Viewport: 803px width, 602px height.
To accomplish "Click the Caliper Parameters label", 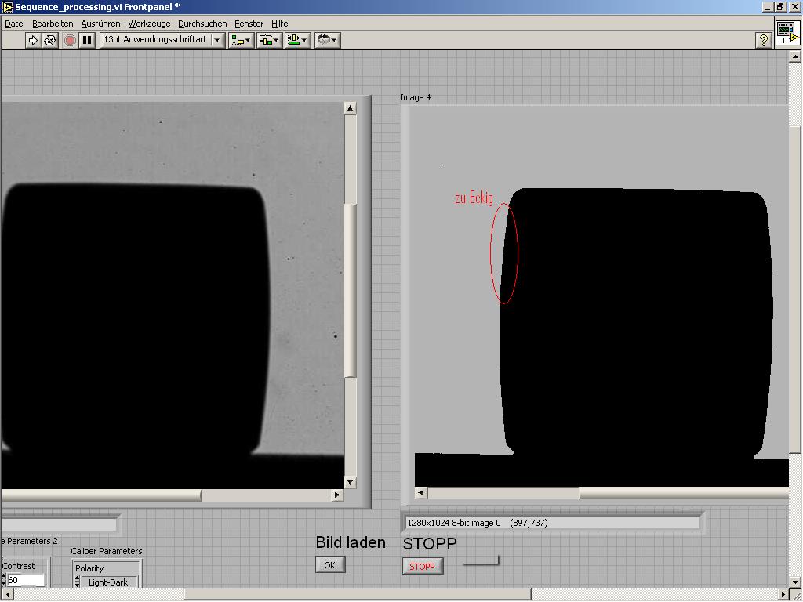I will pyautogui.click(x=107, y=551).
